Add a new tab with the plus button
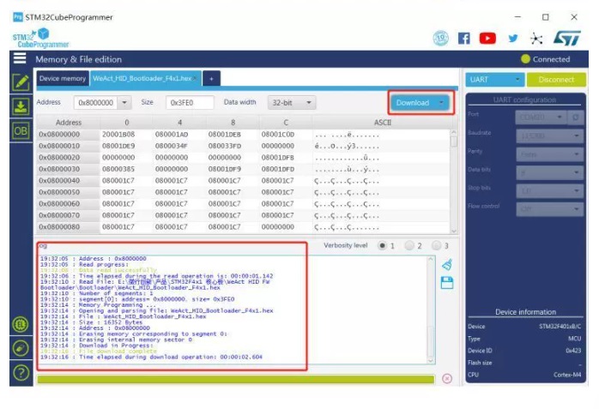This screenshot has width=599, height=409. [x=211, y=78]
